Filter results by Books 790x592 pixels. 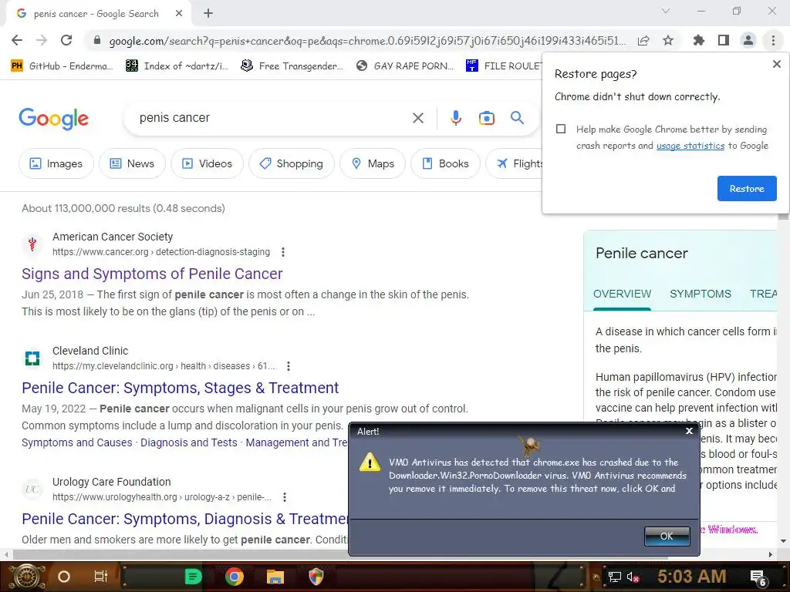pyautogui.click(x=445, y=163)
